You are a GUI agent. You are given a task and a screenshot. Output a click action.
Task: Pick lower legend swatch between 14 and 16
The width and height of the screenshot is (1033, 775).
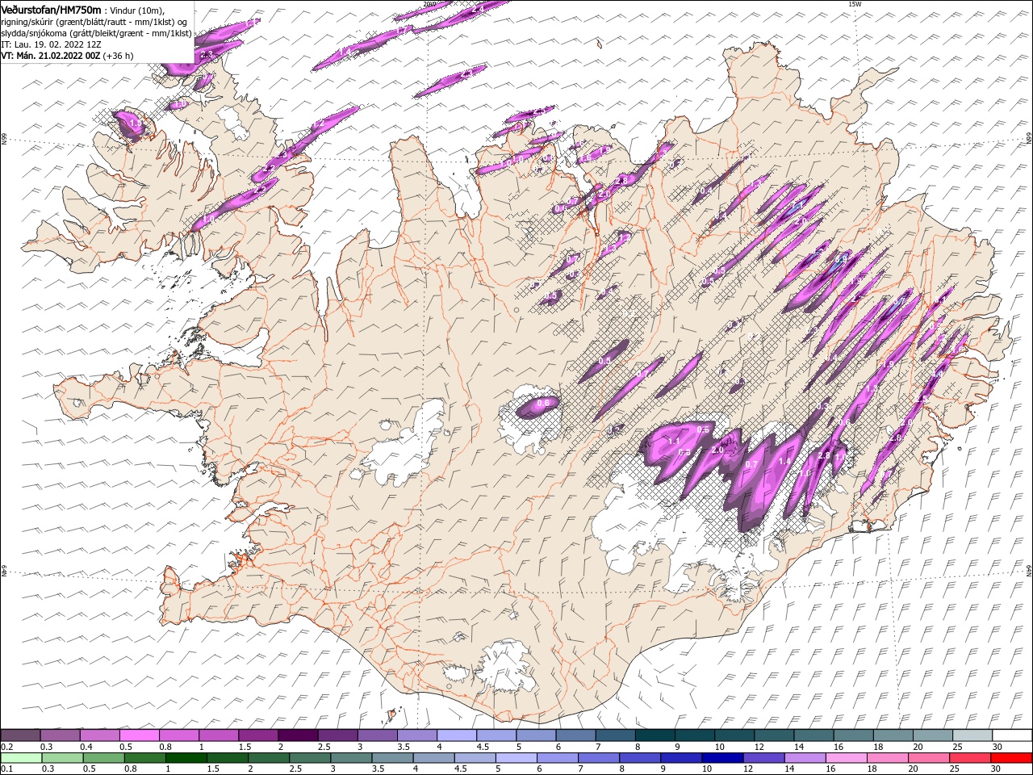click(x=805, y=757)
